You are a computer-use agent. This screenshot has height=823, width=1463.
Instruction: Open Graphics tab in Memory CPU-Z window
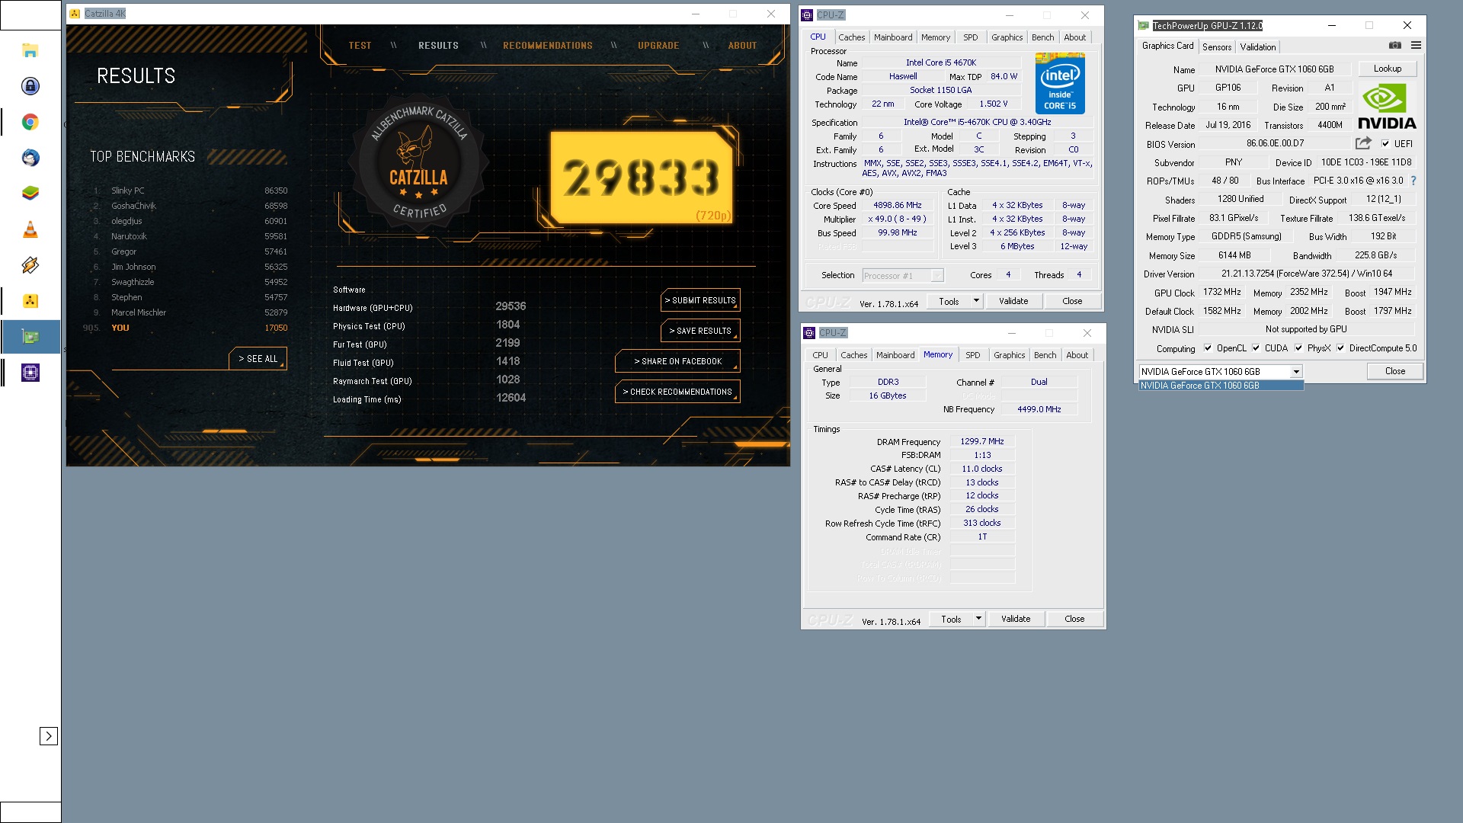[1009, 355]
